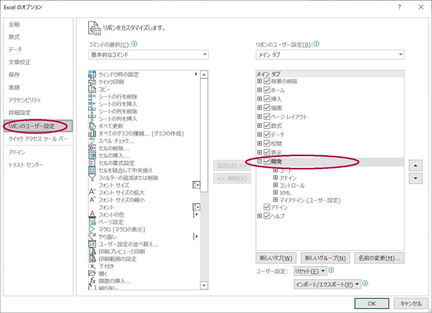The width and height of the screenshot is (432, 313).
Task: Expand the コントロール group under 開発
Action: pyautogui.click(x=275, y=185)
